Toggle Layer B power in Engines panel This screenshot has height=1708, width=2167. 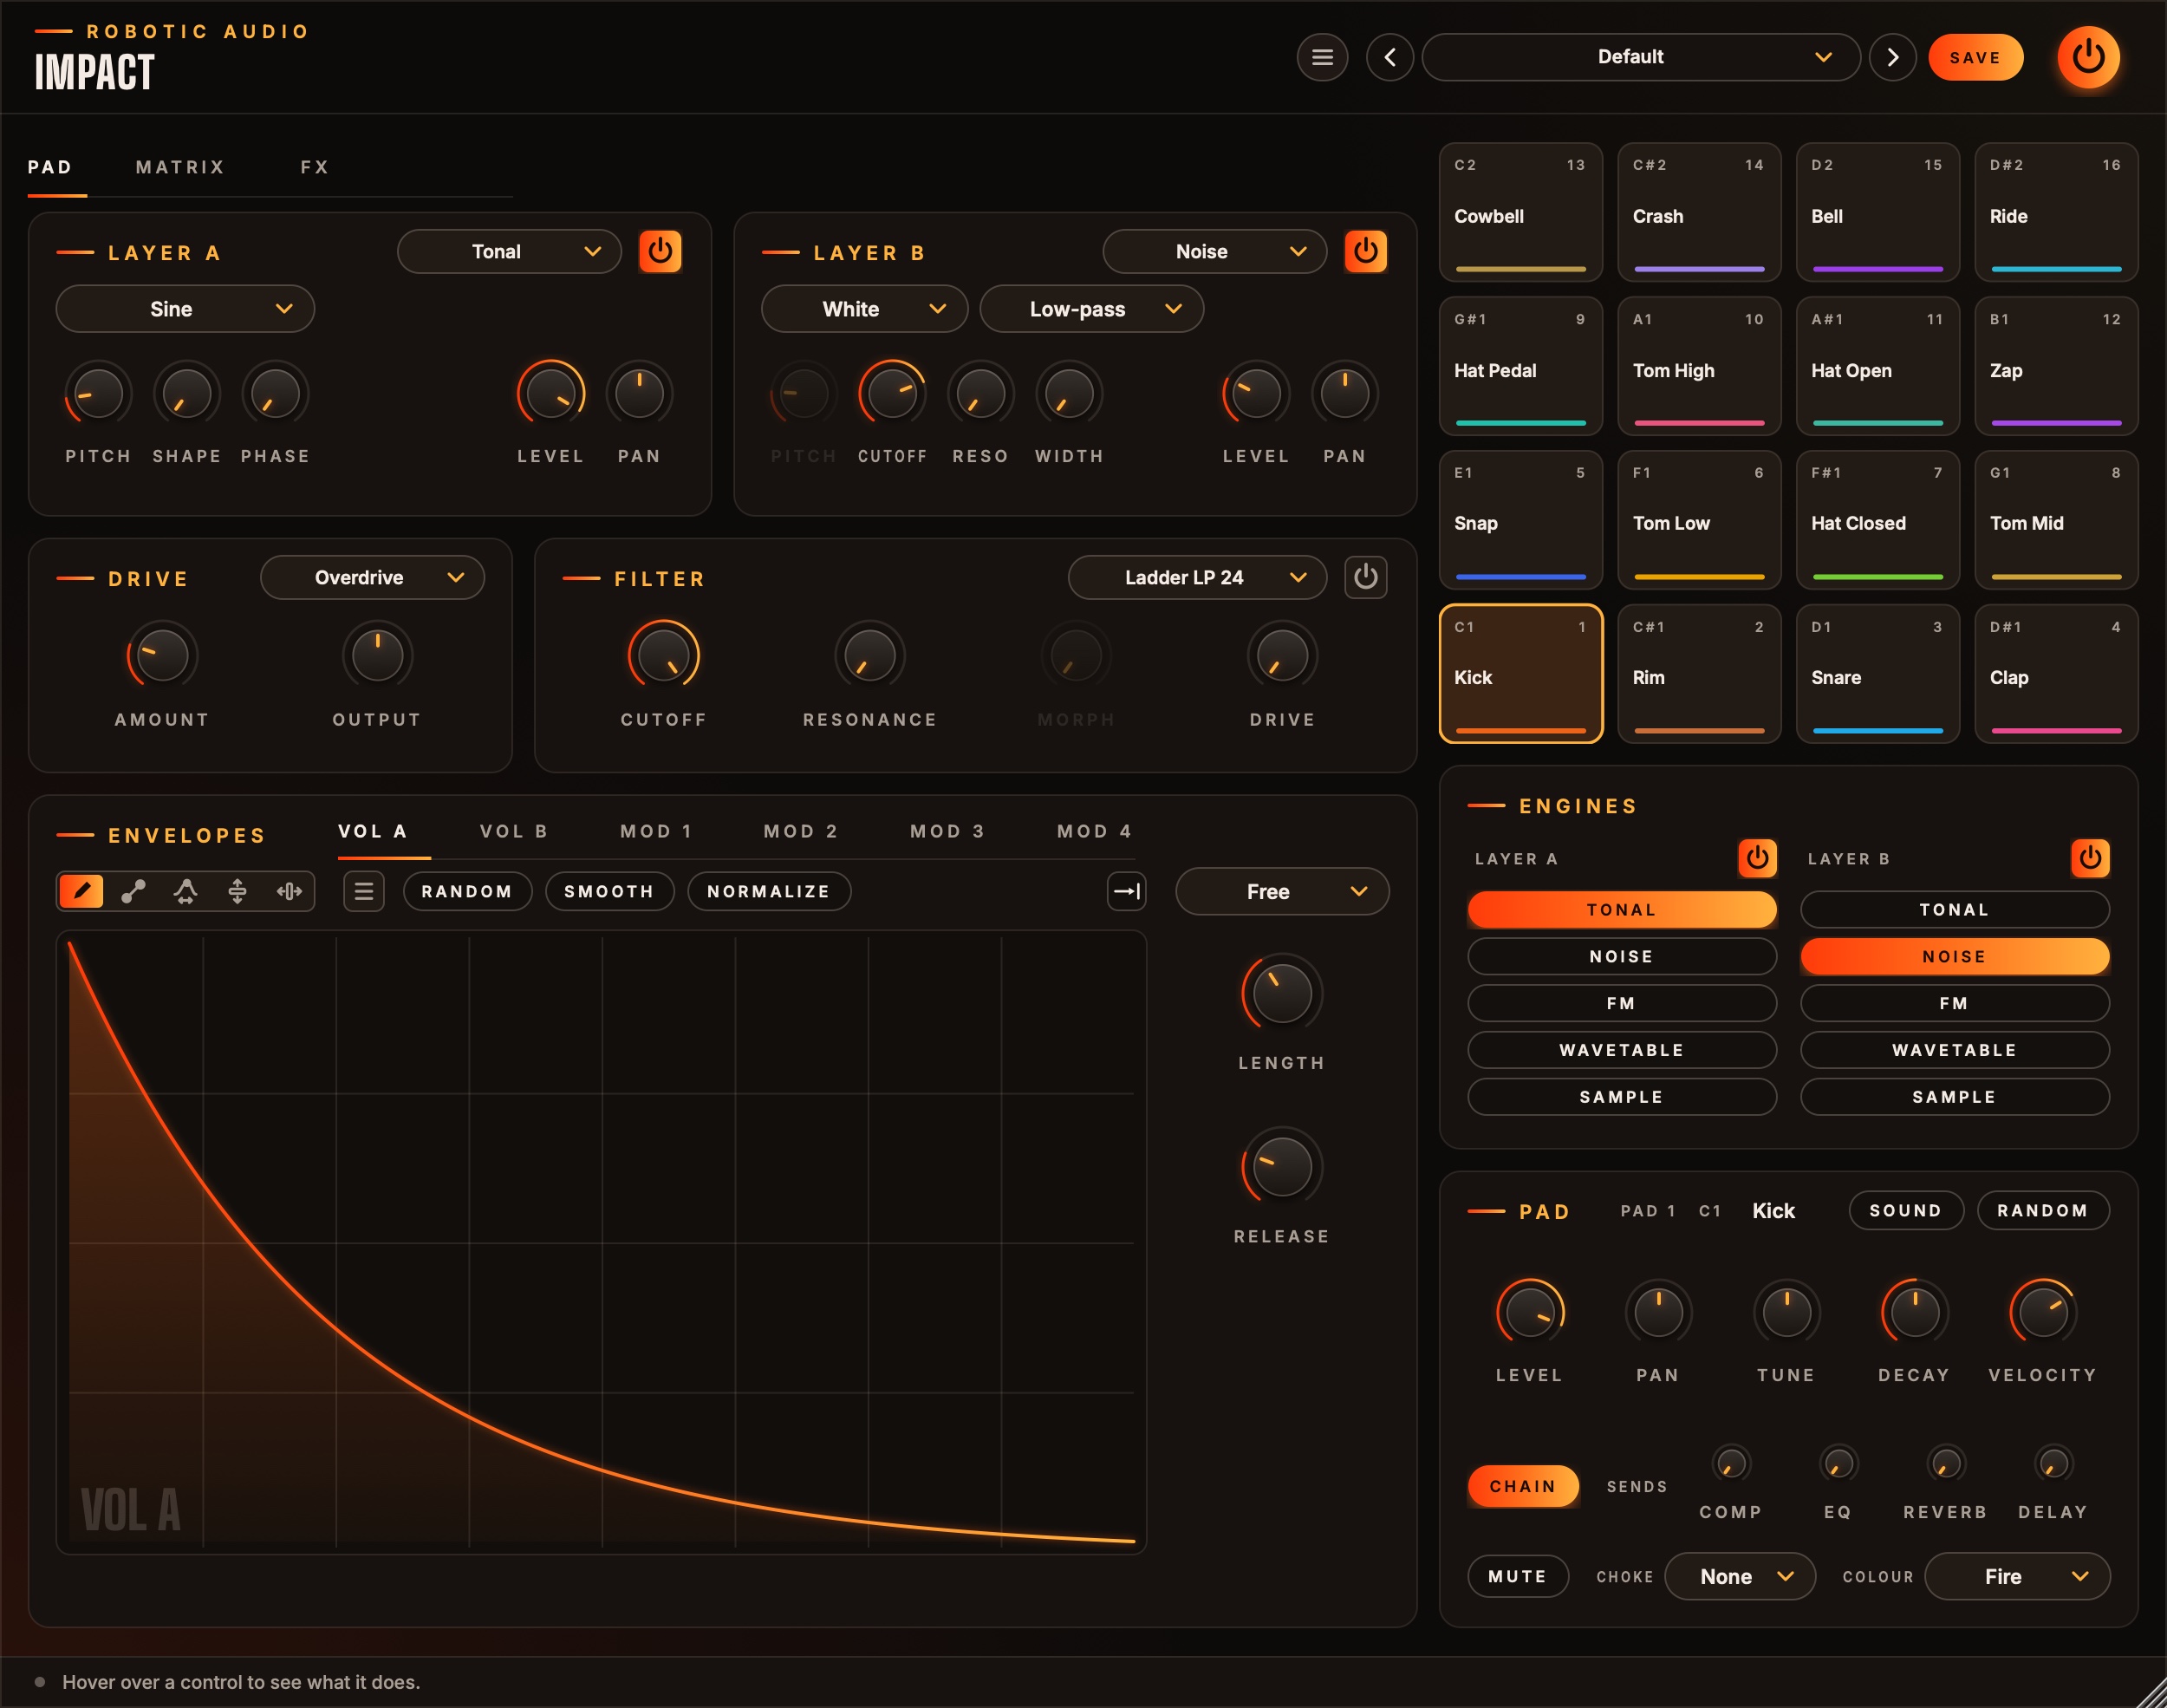click(x=2090, y=858)
